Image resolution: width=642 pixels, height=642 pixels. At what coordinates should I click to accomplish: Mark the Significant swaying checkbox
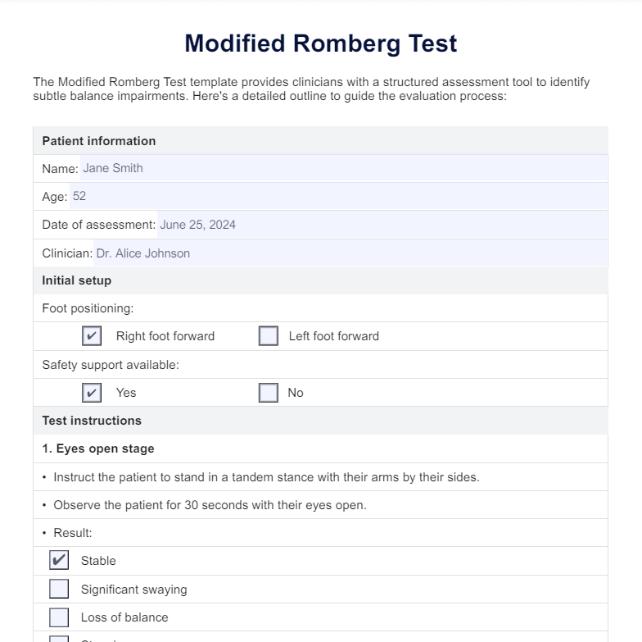pos(59,590)
